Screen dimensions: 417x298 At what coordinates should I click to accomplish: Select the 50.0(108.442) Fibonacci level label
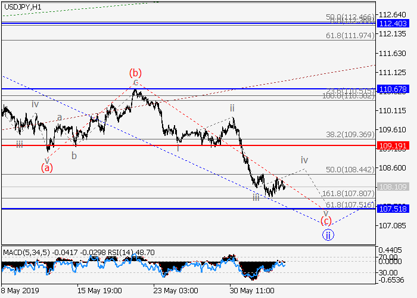point(350,169)
